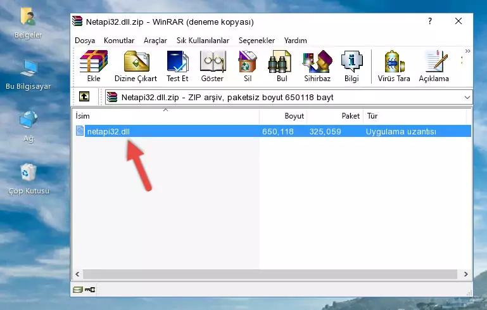Select the netapi32.dll file name

coord(108,131)
